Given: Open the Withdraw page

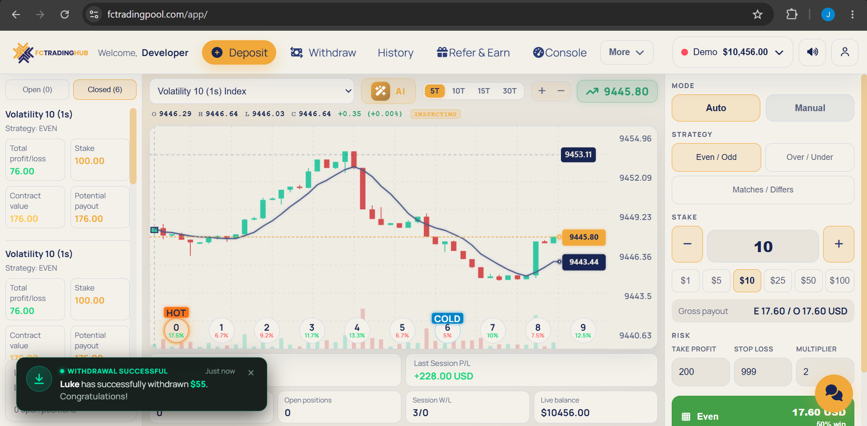Looking at the screenshot, I should pos(323,53).
